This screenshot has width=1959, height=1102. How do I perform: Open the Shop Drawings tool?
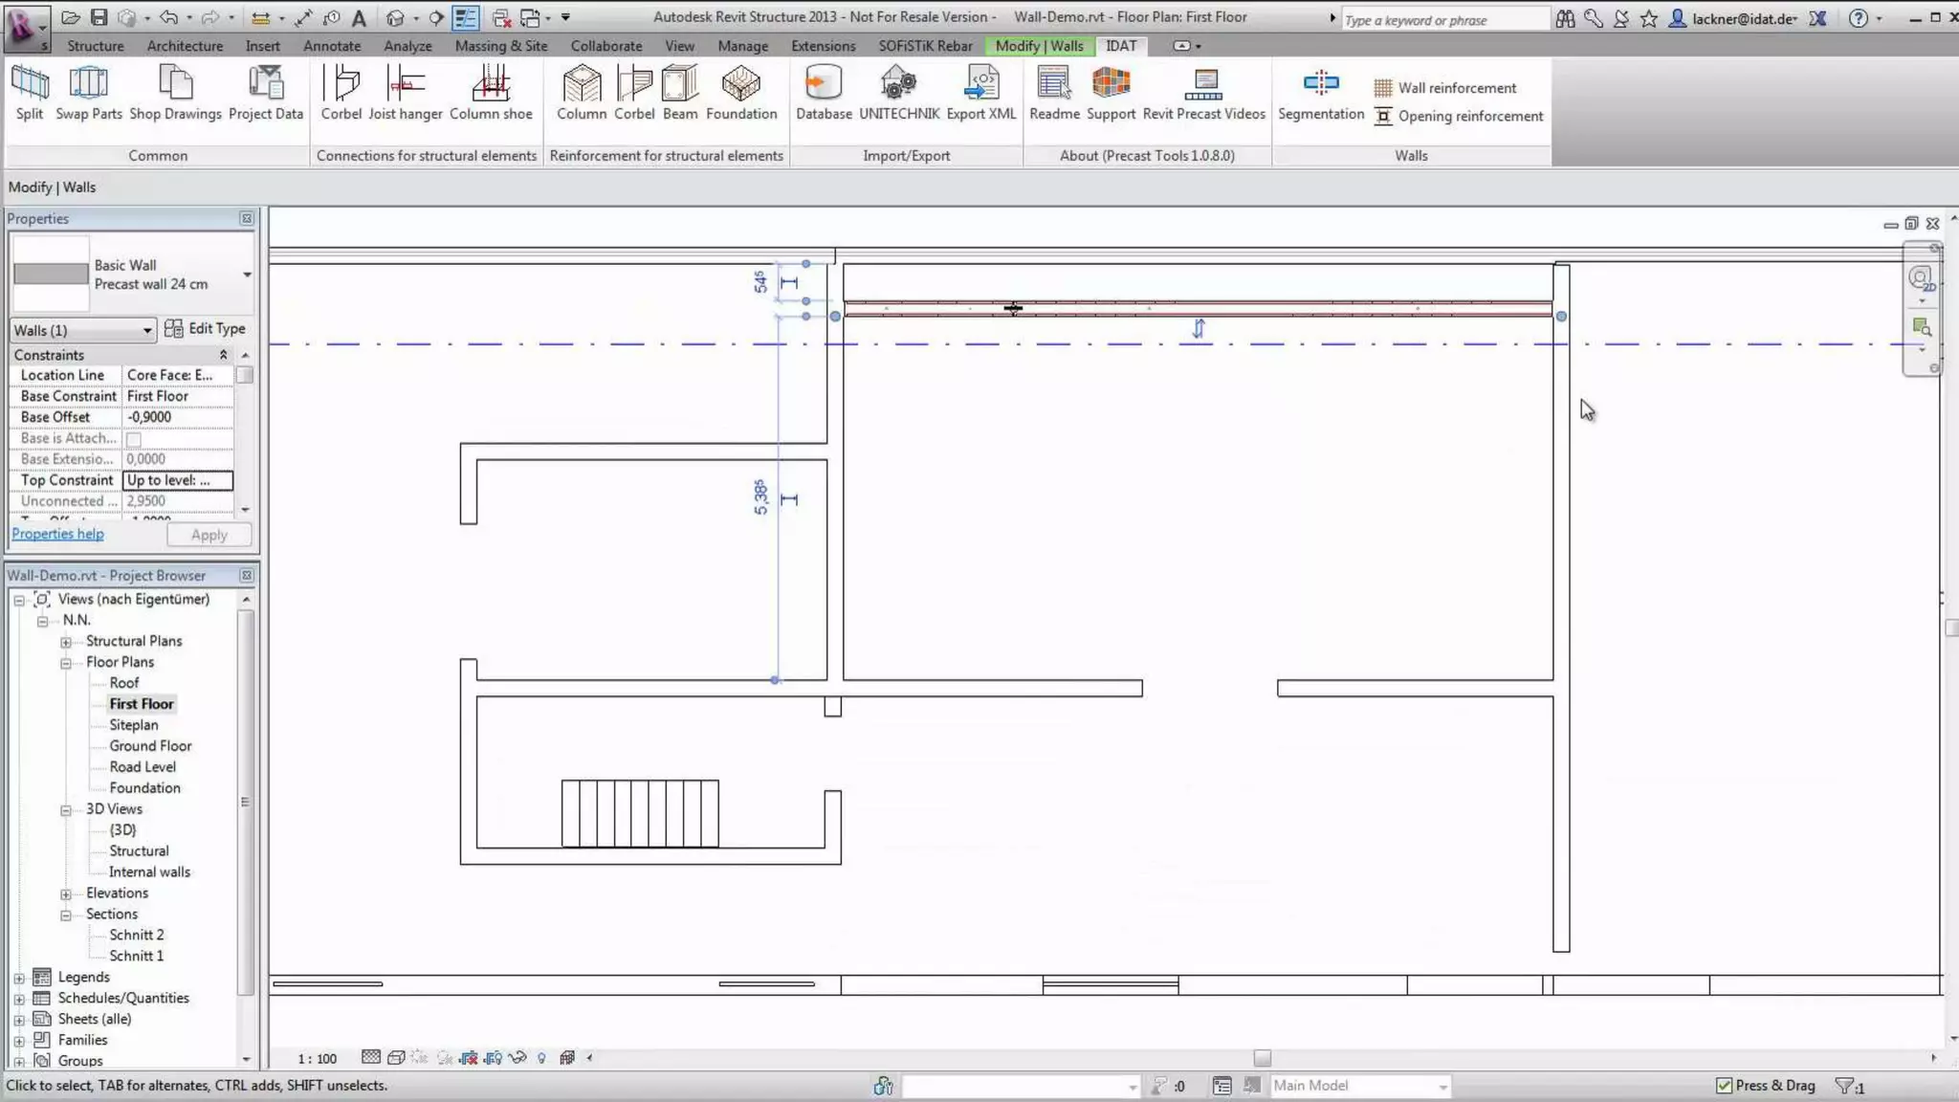click(x=175, y=85)
